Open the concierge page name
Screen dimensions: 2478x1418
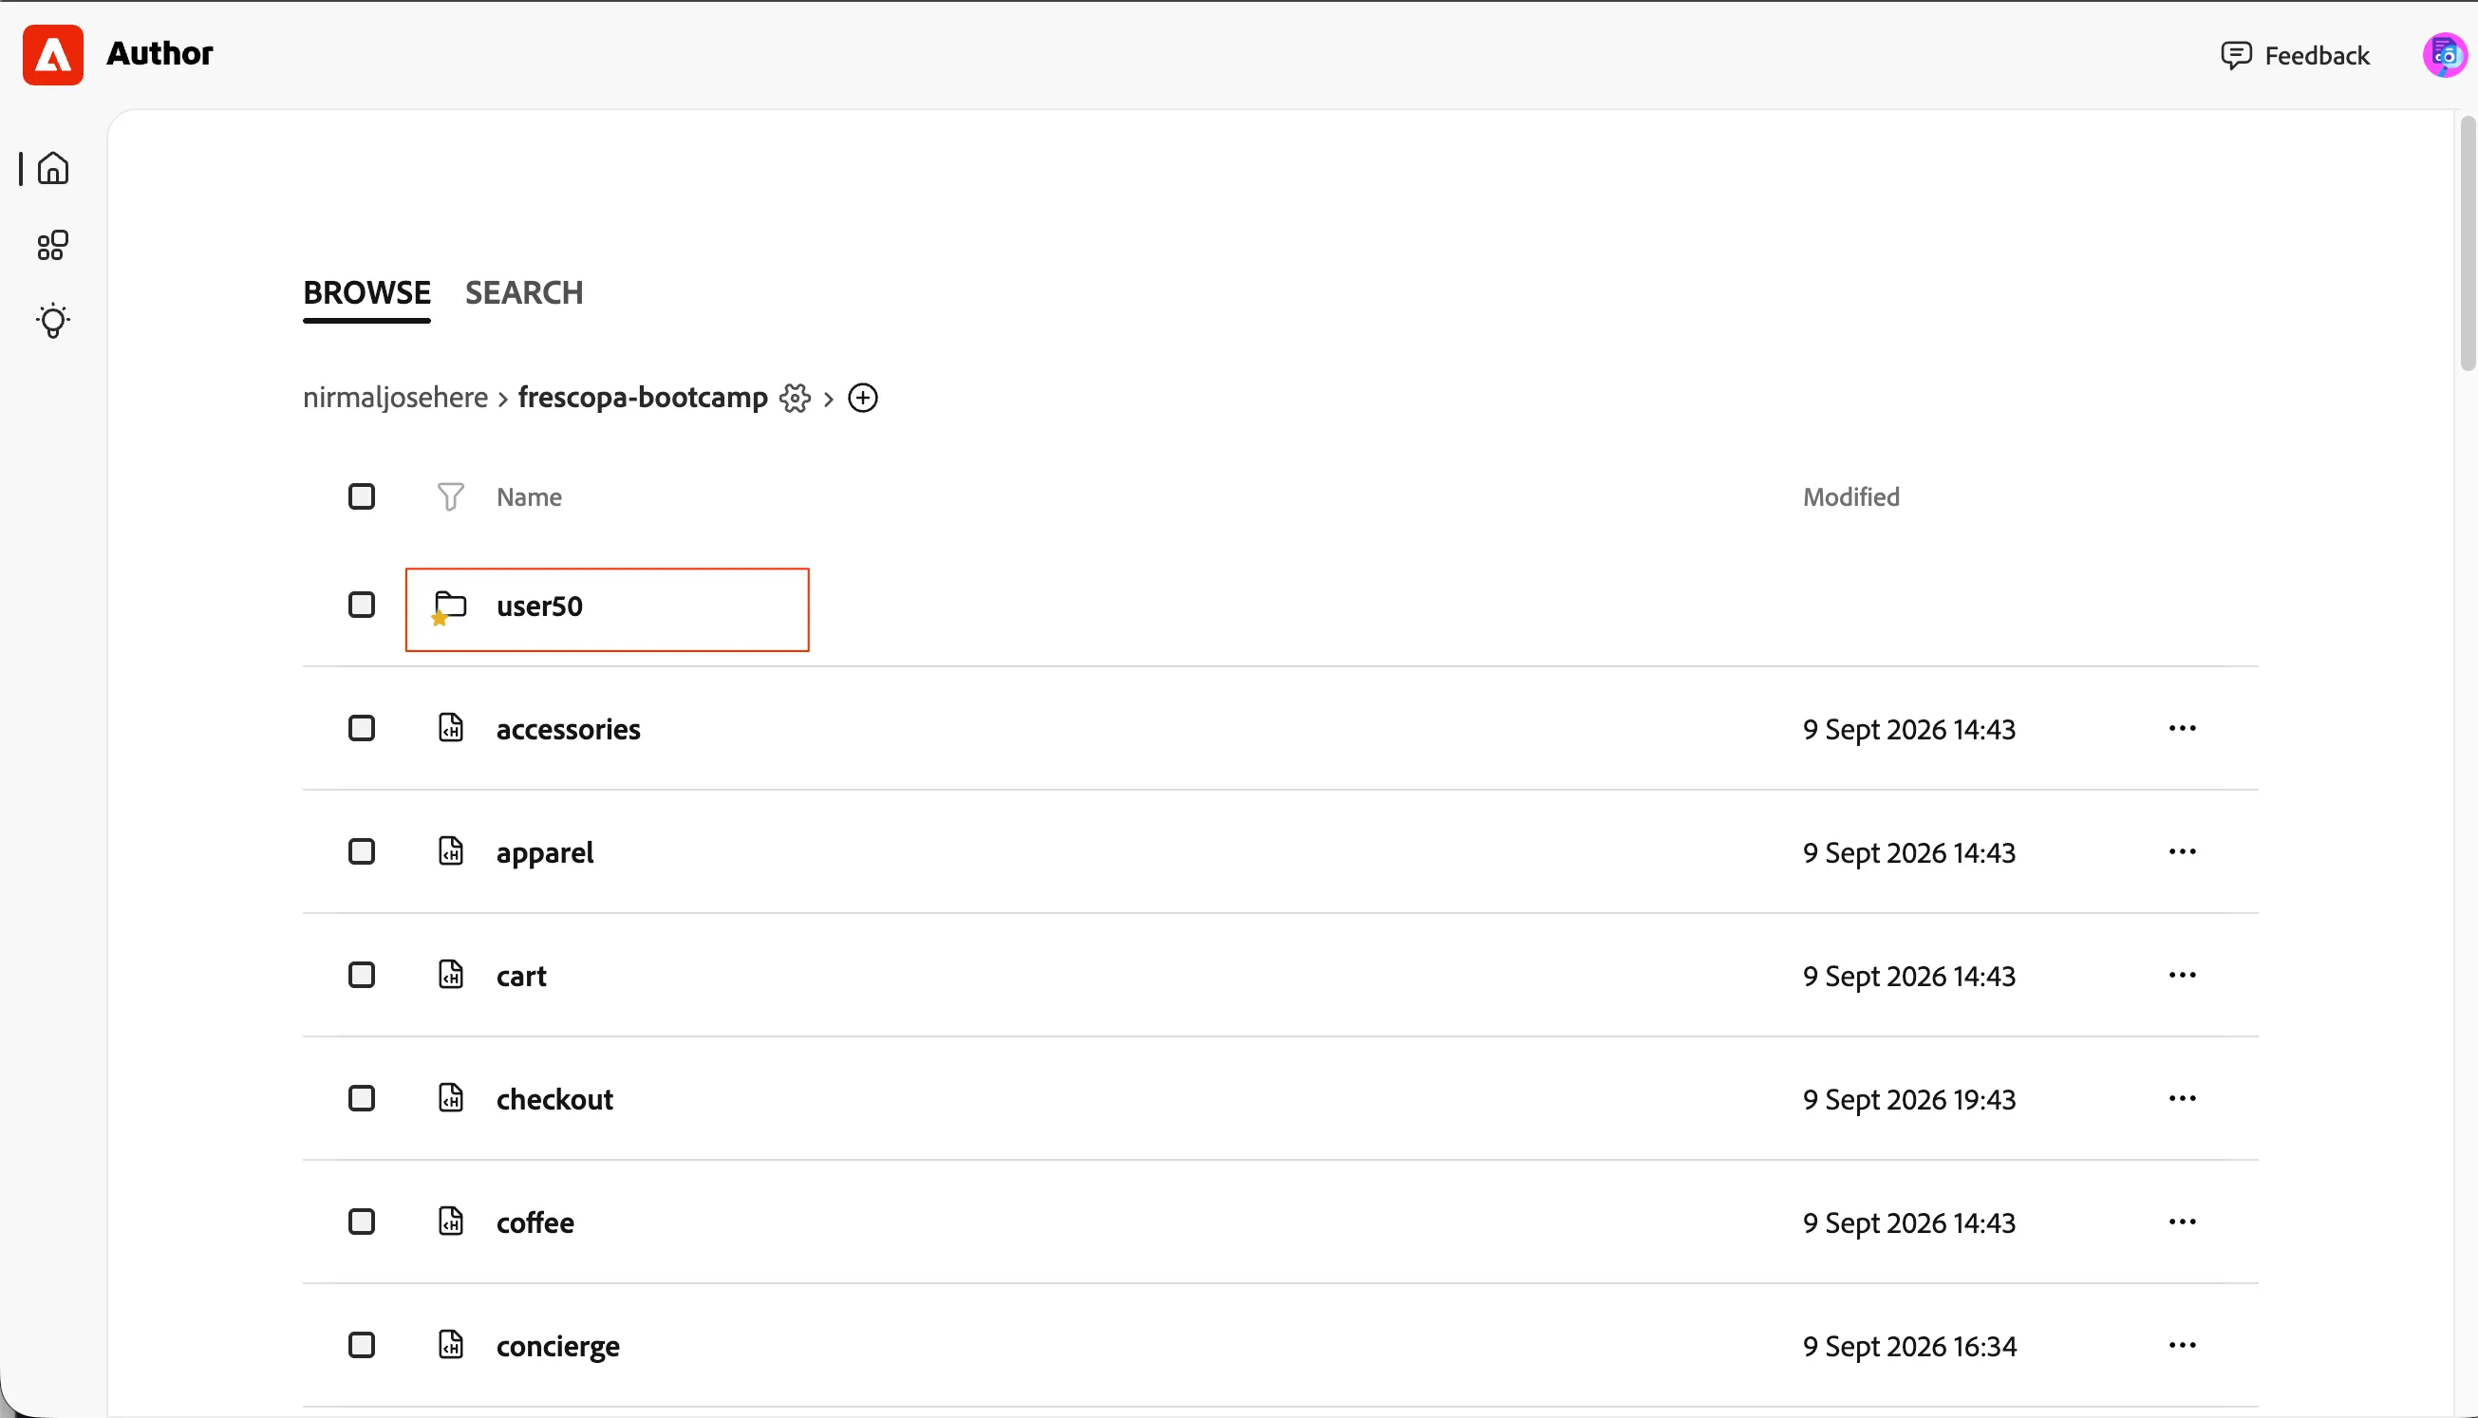click(x=558, y=1346)
